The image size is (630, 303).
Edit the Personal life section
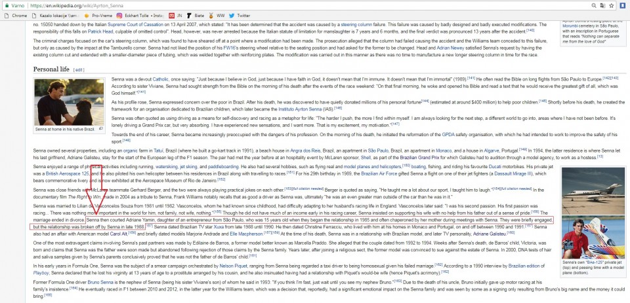78,70
